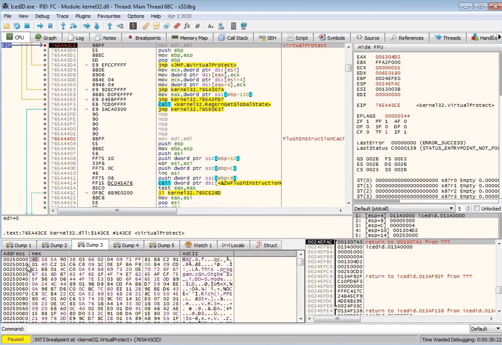Launch the Calculator icon on the toolbar
Image resolution: width=502 pixels, height=345 pixels.
tap(234, 26)
